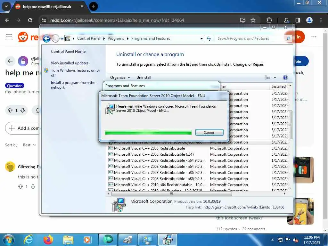Click the green configuration progress bar
328x246 pixels.
[x=148, y=132]
